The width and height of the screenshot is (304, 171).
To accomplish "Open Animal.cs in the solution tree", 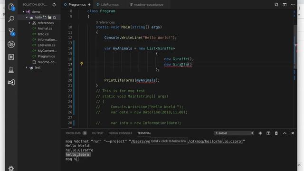I will pos(45,28).
